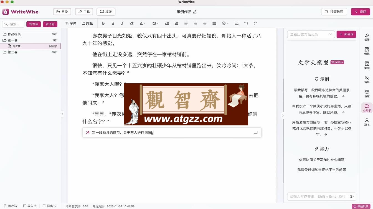Toggle underline formatting
The image size is (373, 209).
(x=113, y=23)
